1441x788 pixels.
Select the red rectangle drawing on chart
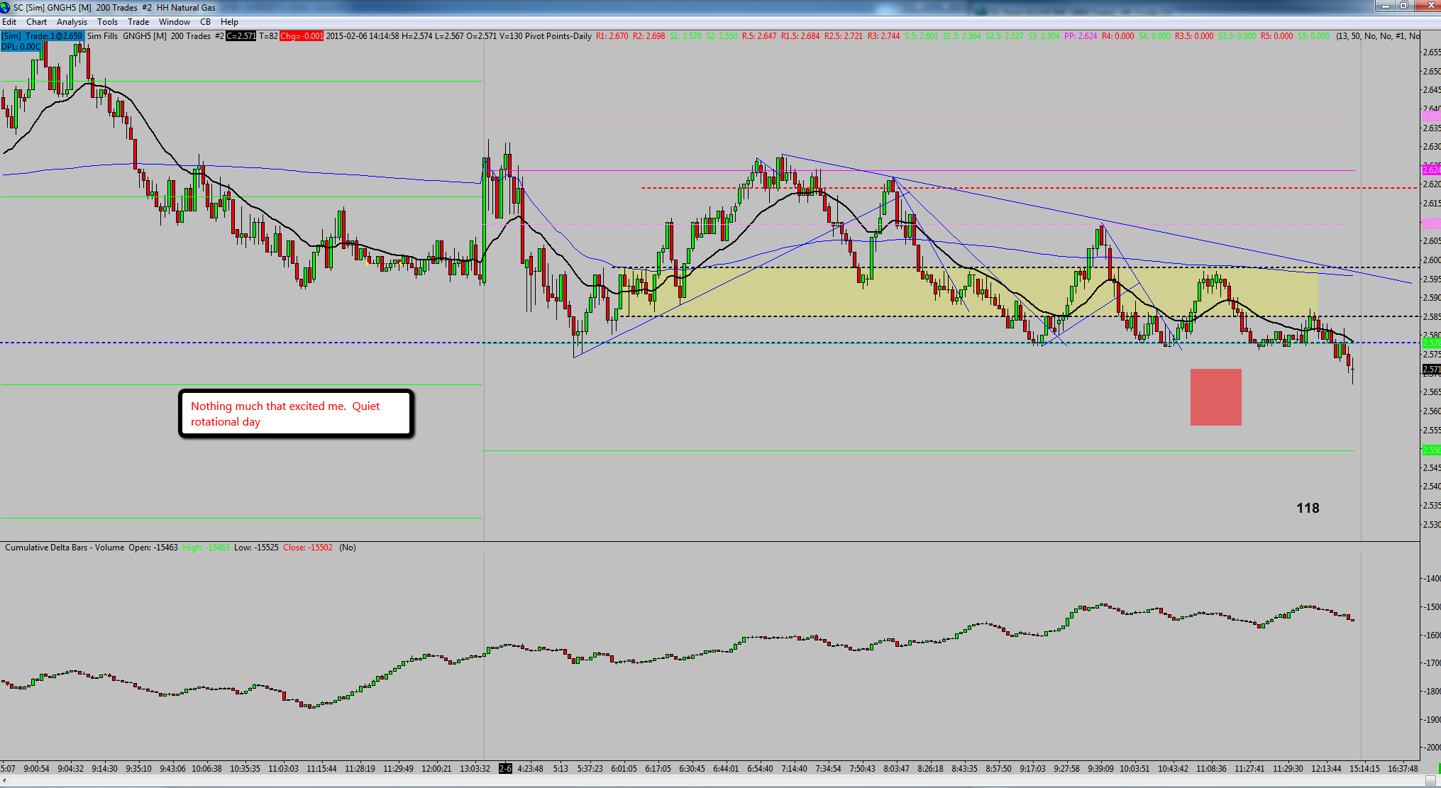pyautogui.click(x=1215, y=397)
